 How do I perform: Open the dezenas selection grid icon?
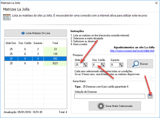[150, 96]
